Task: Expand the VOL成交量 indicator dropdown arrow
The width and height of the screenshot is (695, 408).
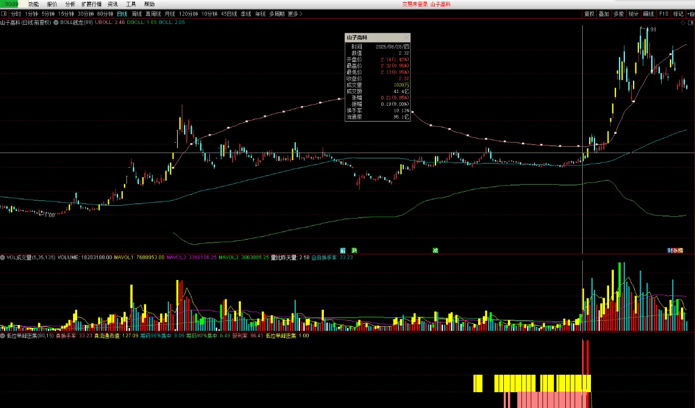Action: 3,257
